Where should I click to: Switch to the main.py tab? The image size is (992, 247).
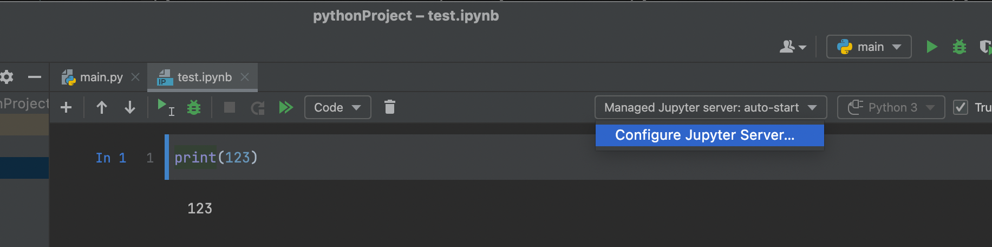101,77
